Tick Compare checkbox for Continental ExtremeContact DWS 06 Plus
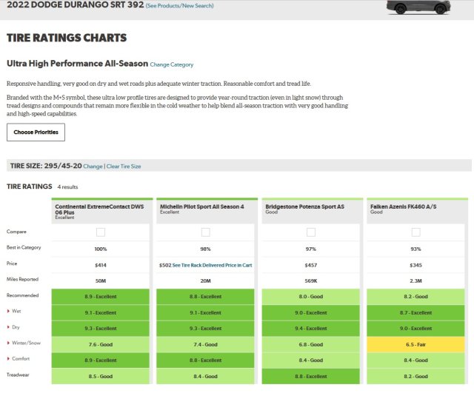474x393 pixels. coord(101,232)
